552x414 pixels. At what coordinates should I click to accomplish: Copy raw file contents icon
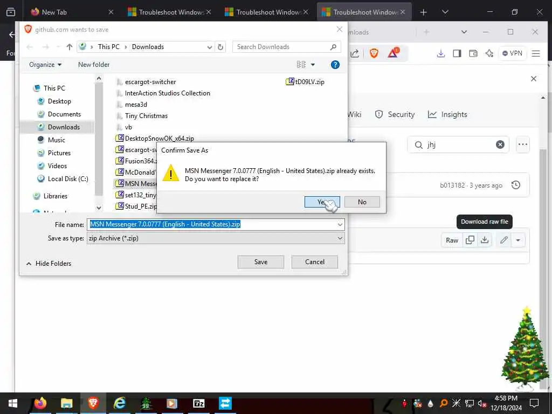pos(470,240)
